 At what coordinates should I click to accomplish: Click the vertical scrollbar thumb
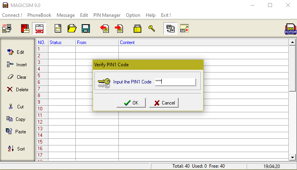(292, 69)
